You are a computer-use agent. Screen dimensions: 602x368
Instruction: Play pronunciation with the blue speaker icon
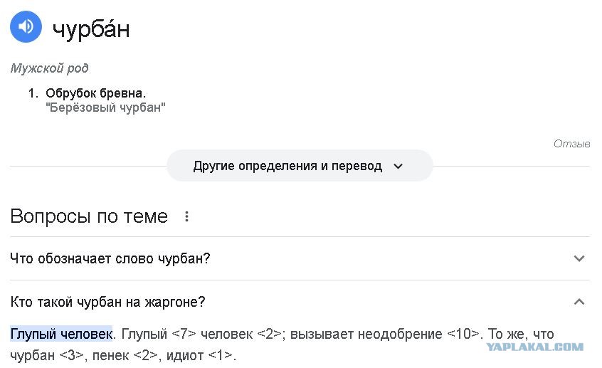point(26,26)
